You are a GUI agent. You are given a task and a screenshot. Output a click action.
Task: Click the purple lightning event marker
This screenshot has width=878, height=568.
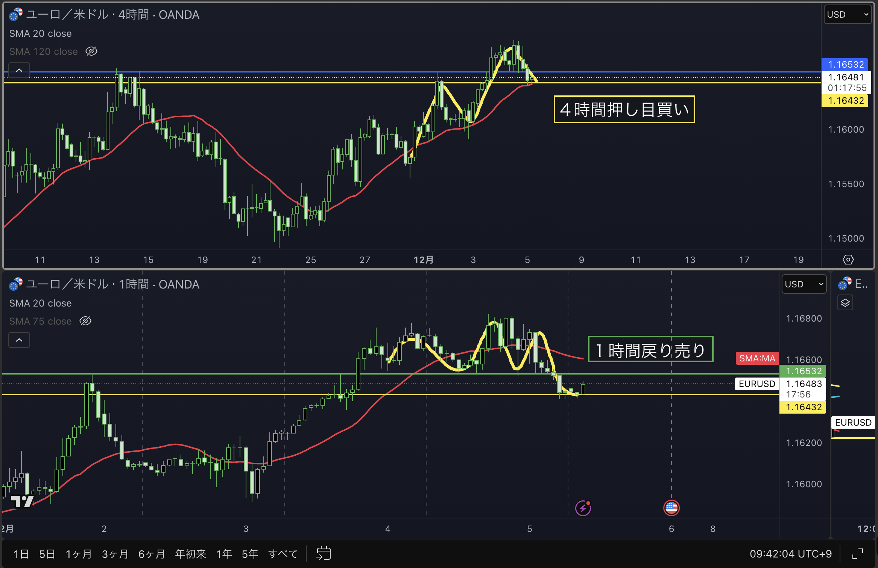click(x=583, y=508)
